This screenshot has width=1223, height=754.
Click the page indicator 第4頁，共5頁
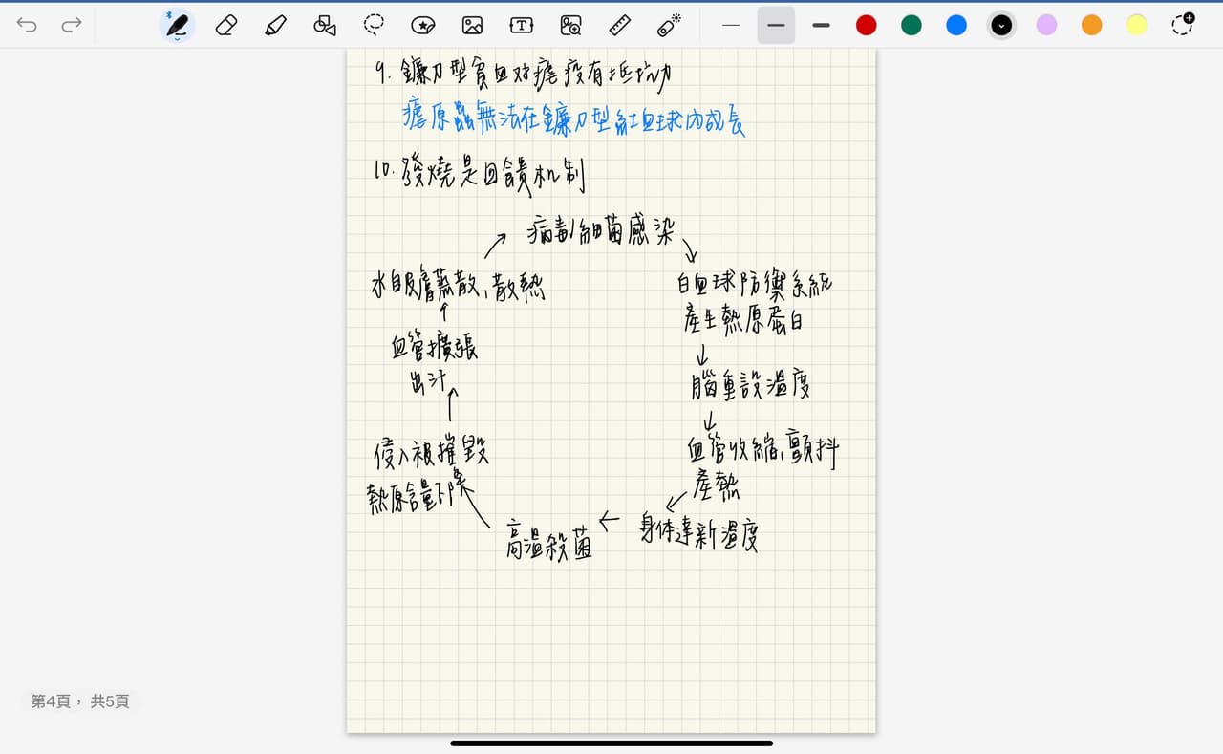[80, 701]
